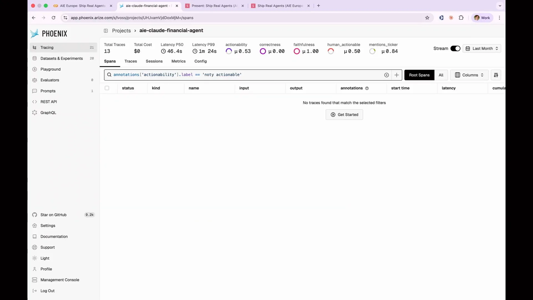Click the faithfulness score ring
533x300 pixels.
tap(296, 51)
